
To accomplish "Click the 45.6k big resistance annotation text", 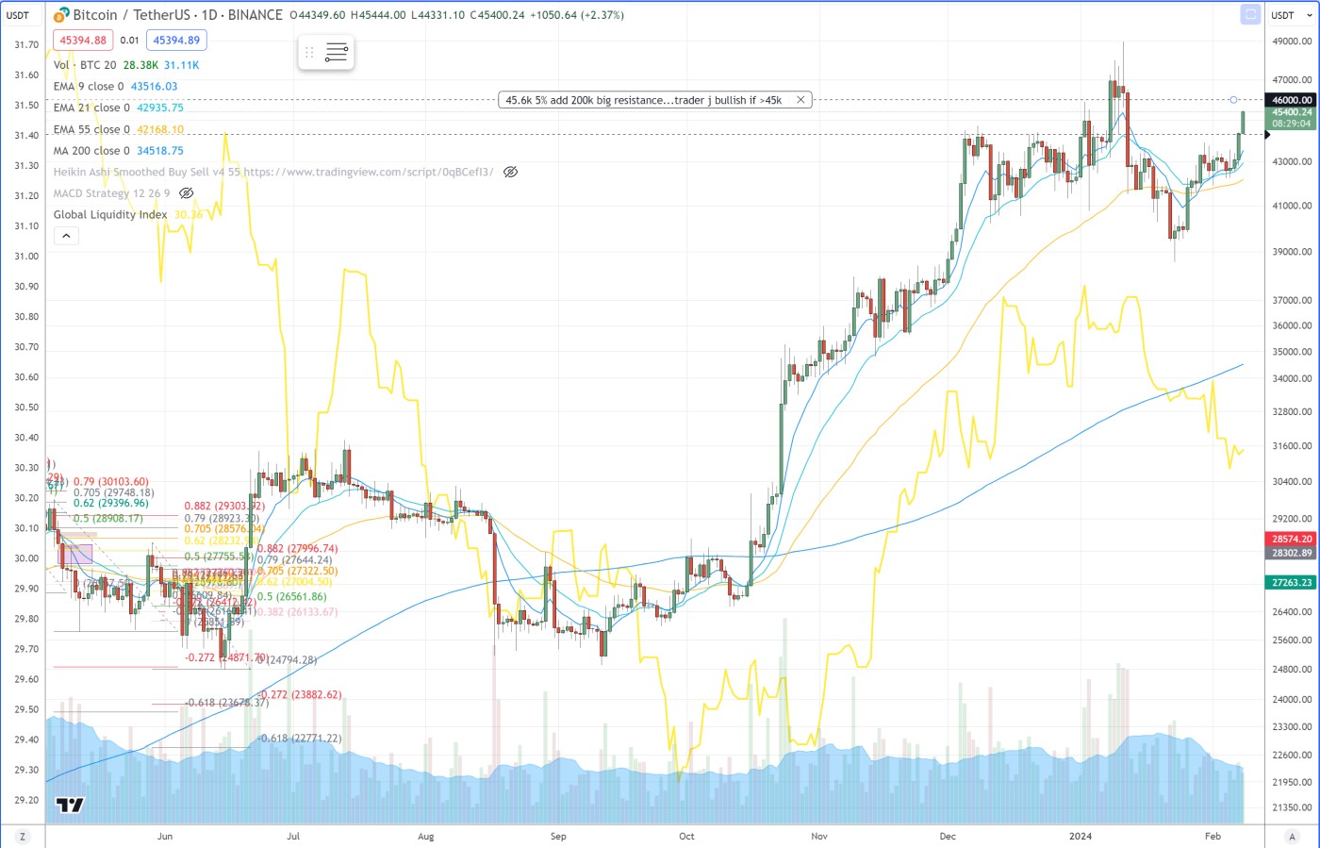I will coord(644,100).
